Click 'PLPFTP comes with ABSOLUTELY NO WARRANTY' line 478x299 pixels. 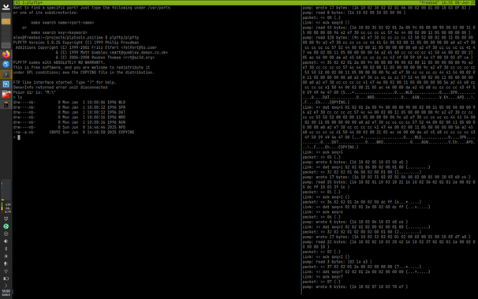pos(59,62)
